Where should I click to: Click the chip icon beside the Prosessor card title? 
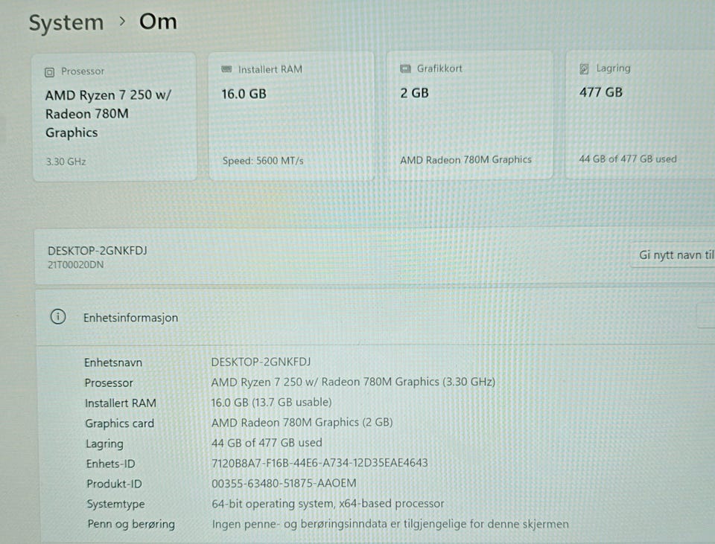point(50,72)
